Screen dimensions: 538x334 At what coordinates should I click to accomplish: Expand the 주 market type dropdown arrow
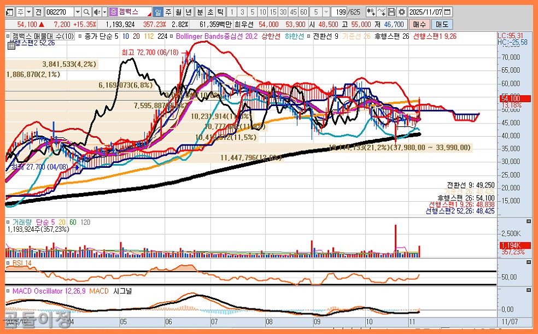29,13
